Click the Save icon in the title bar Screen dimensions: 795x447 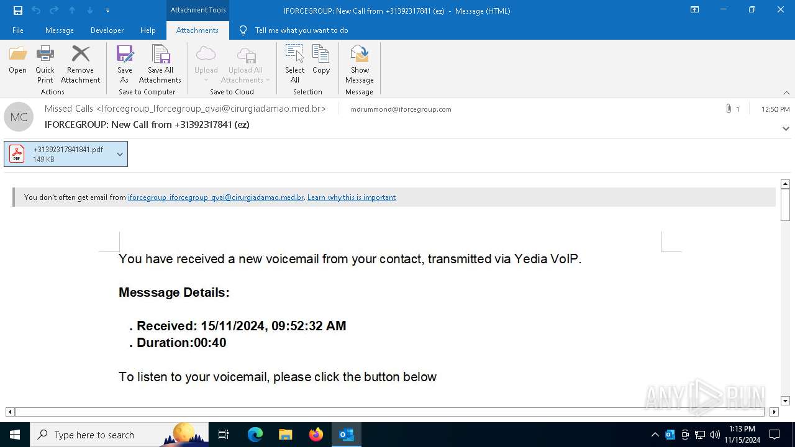pos(18,11)
